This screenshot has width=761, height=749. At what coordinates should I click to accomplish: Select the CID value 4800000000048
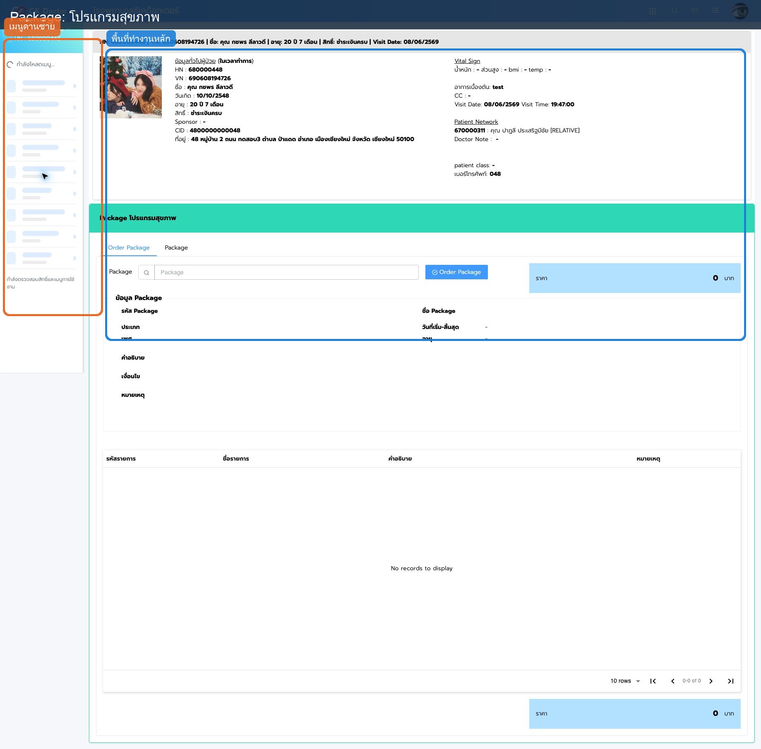click(x=215, y=130)
